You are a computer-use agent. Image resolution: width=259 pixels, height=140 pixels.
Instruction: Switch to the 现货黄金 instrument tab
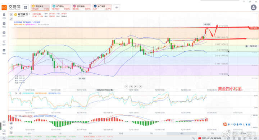click(40, 7)
